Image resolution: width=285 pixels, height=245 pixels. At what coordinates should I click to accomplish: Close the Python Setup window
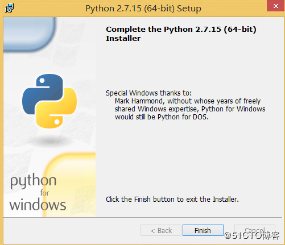[276, 6]
